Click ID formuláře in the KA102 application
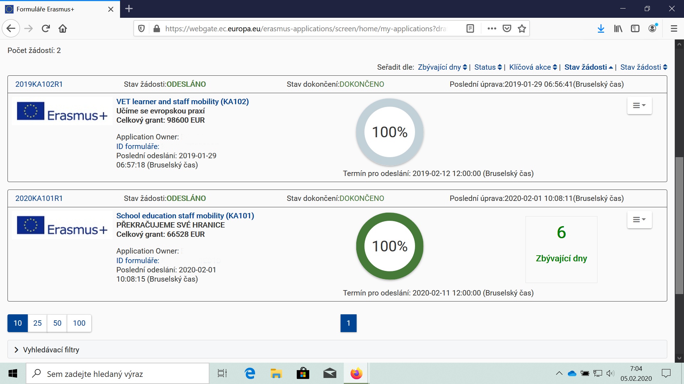Screen dimensions: 684x384 138,146
